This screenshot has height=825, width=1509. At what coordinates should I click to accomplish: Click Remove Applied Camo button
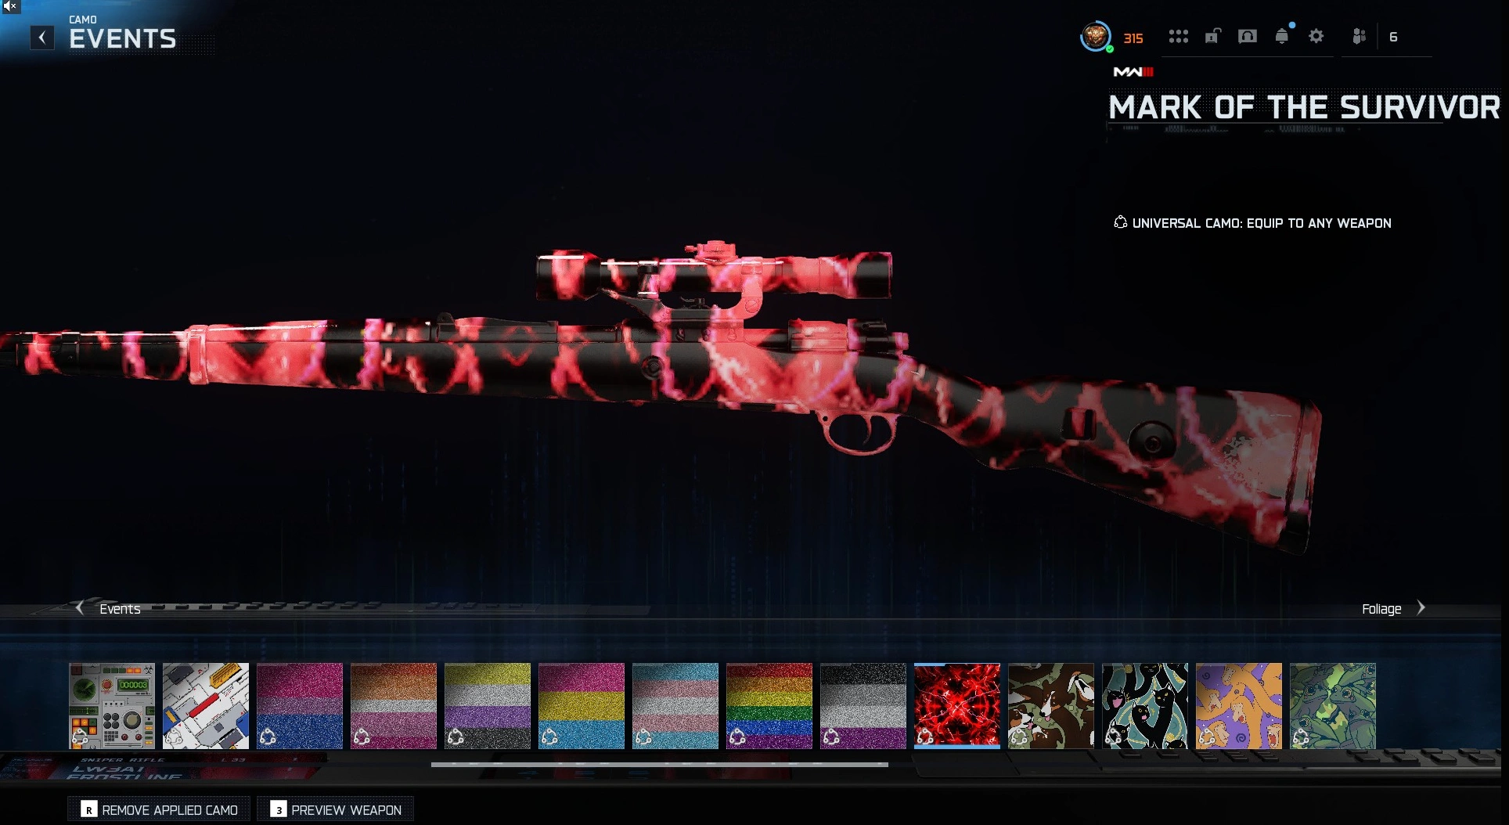tap(159, 809)
